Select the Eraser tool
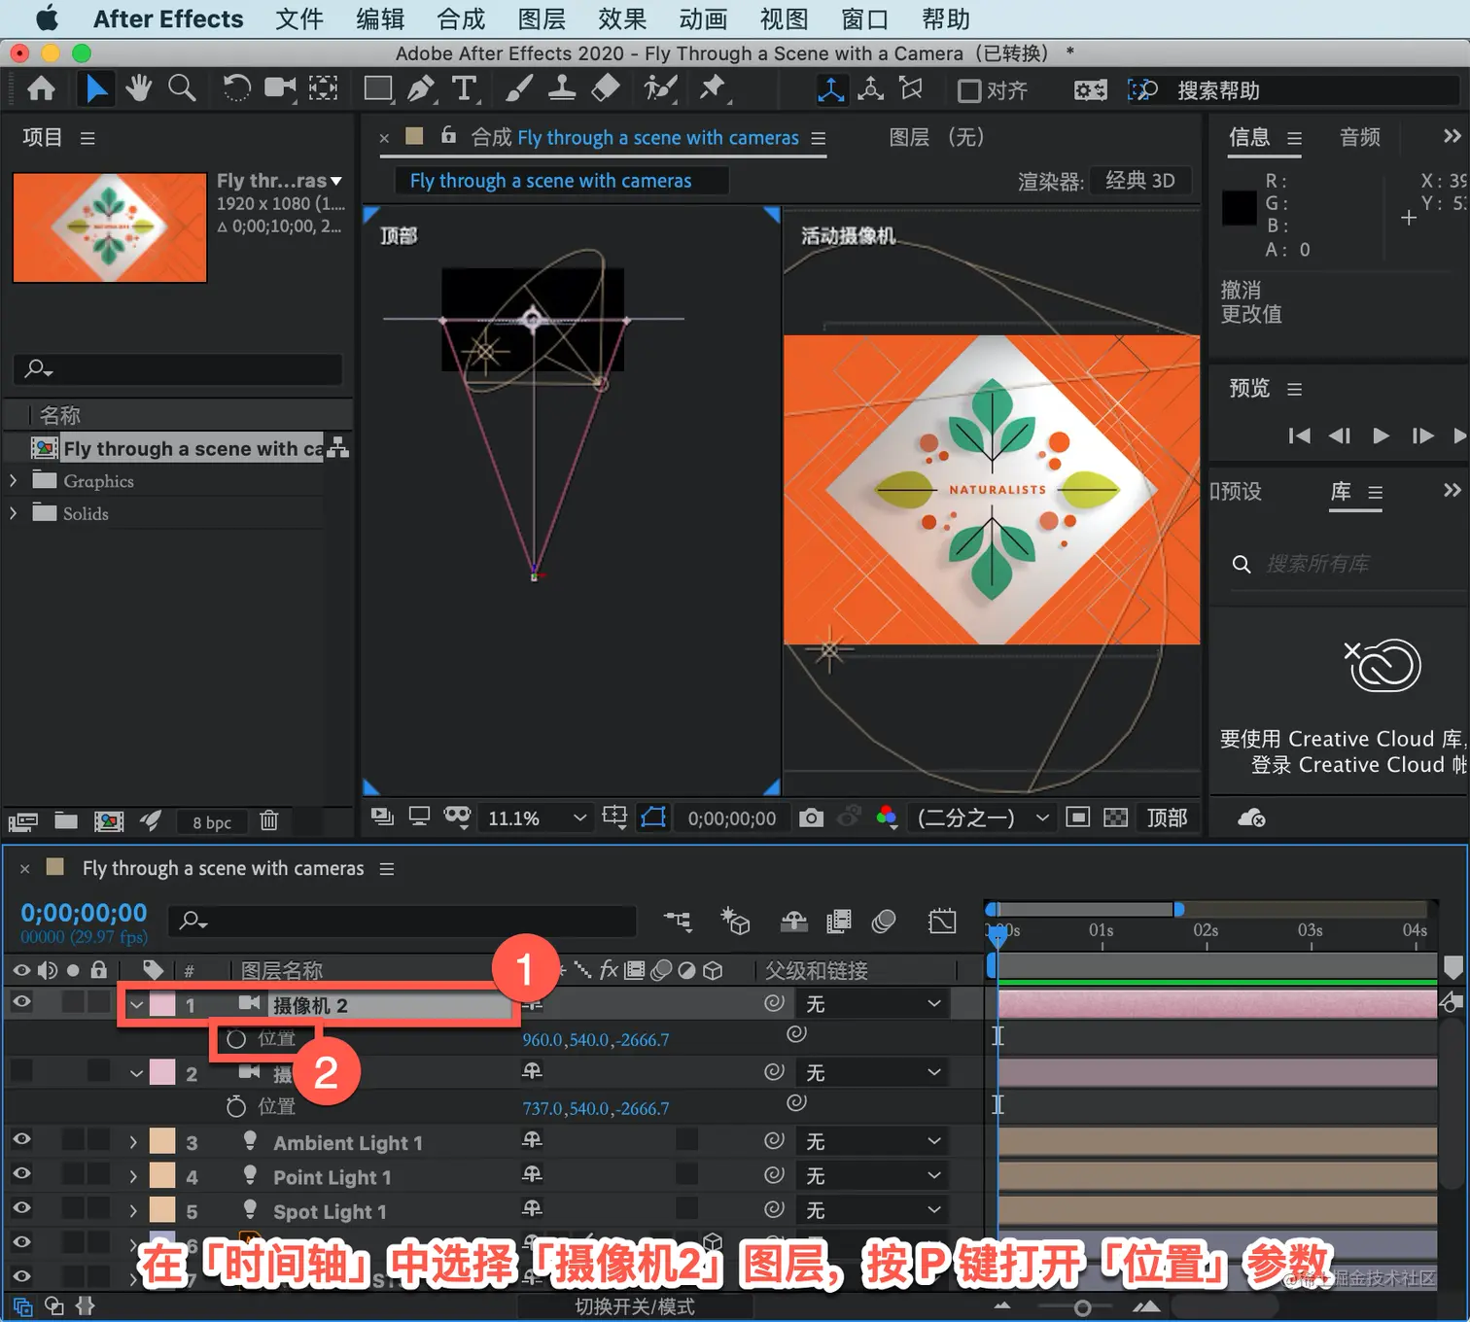The height and width of the screenshot is (1322, 1470). (606, 89)
